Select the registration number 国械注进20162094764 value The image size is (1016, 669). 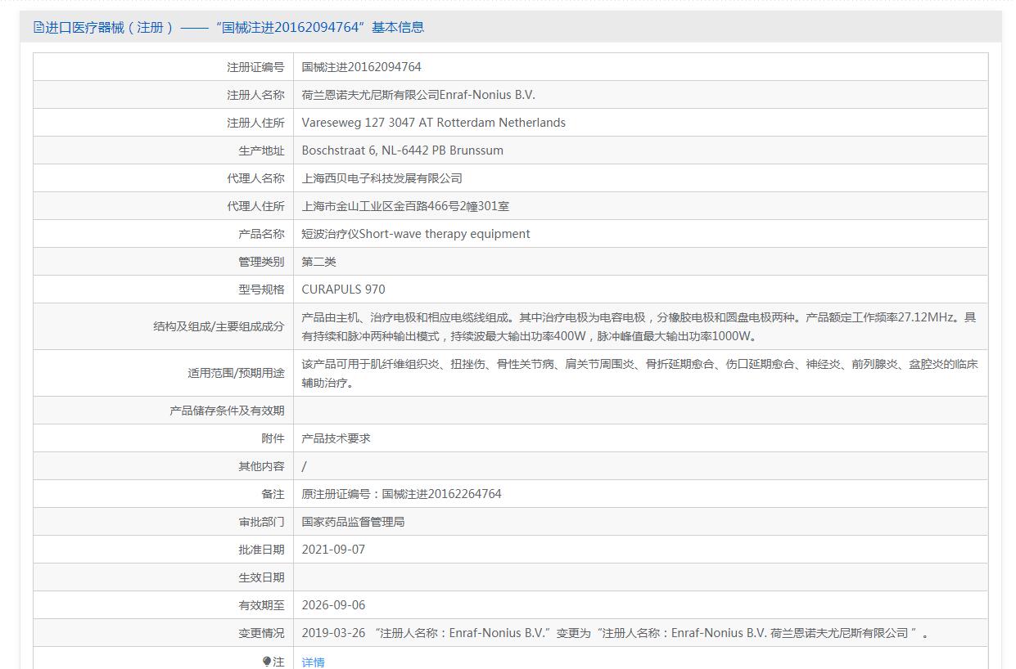tap(361, 67)
